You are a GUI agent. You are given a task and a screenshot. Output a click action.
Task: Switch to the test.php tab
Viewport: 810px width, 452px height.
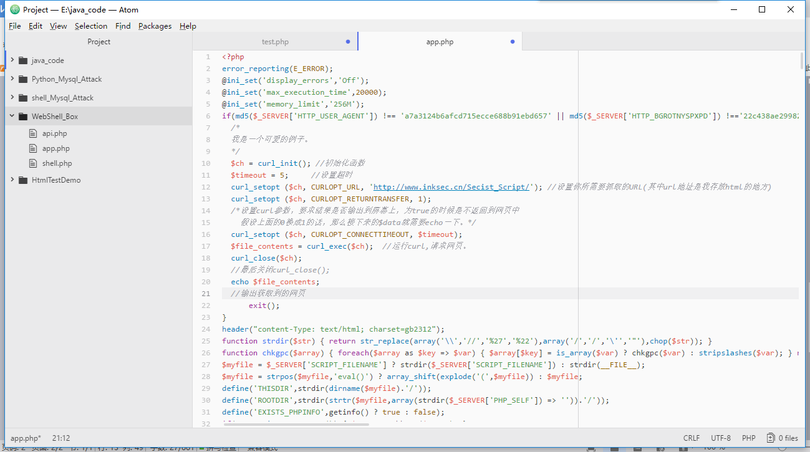[275, 42]
